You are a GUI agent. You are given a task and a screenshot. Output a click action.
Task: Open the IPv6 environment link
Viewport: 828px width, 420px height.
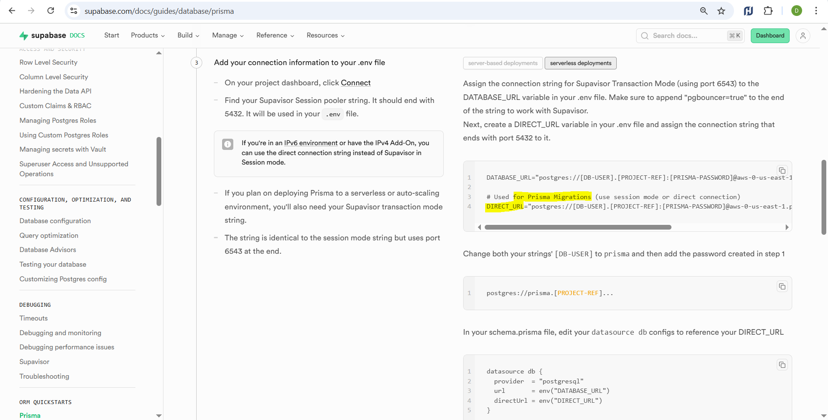point(311,143)
